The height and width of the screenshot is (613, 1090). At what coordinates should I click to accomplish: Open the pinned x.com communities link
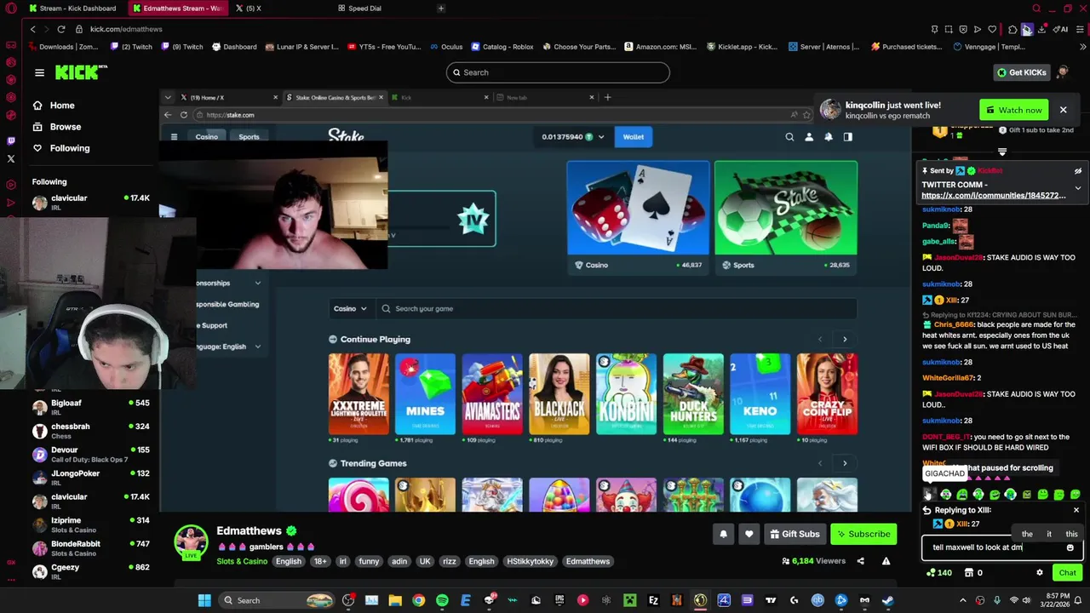[993, 196]
